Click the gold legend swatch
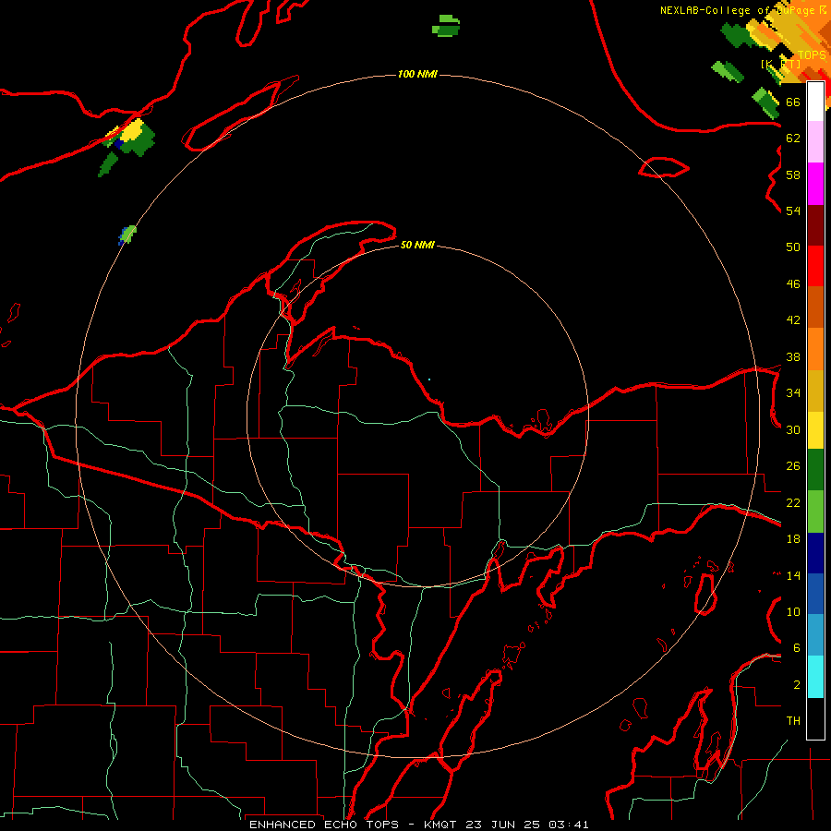 click(815, 391)
